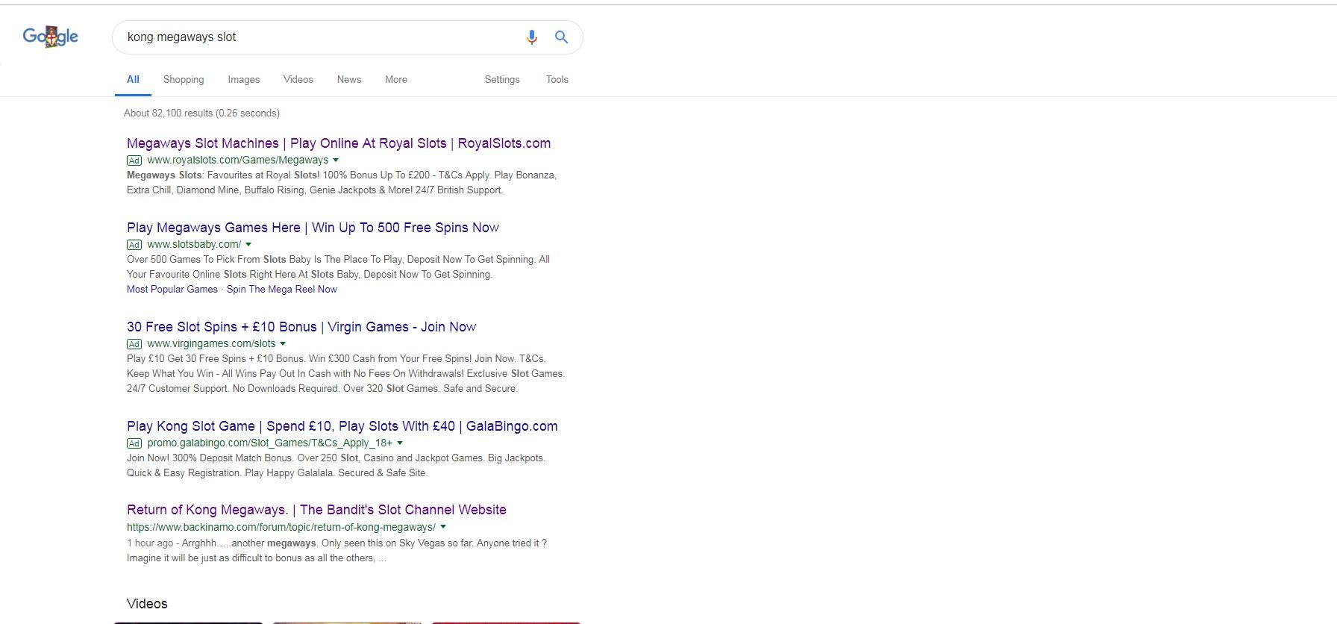This screenshot has height=624, width=1337.
Task: Open the 'Most Popular Games' sitelink
Action: (172, 290)
